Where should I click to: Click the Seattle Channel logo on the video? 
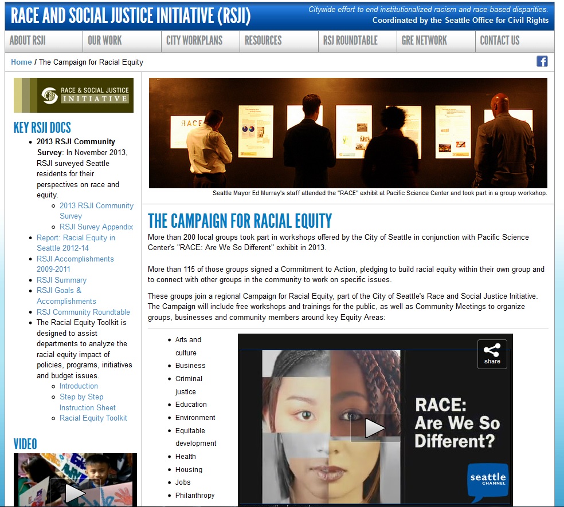(x=488, y=482)
